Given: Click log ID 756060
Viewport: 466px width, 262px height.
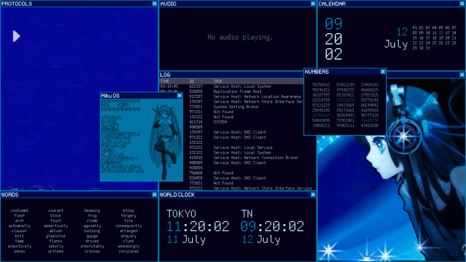Looking at the screenshot, I should (x=196, y=173).
